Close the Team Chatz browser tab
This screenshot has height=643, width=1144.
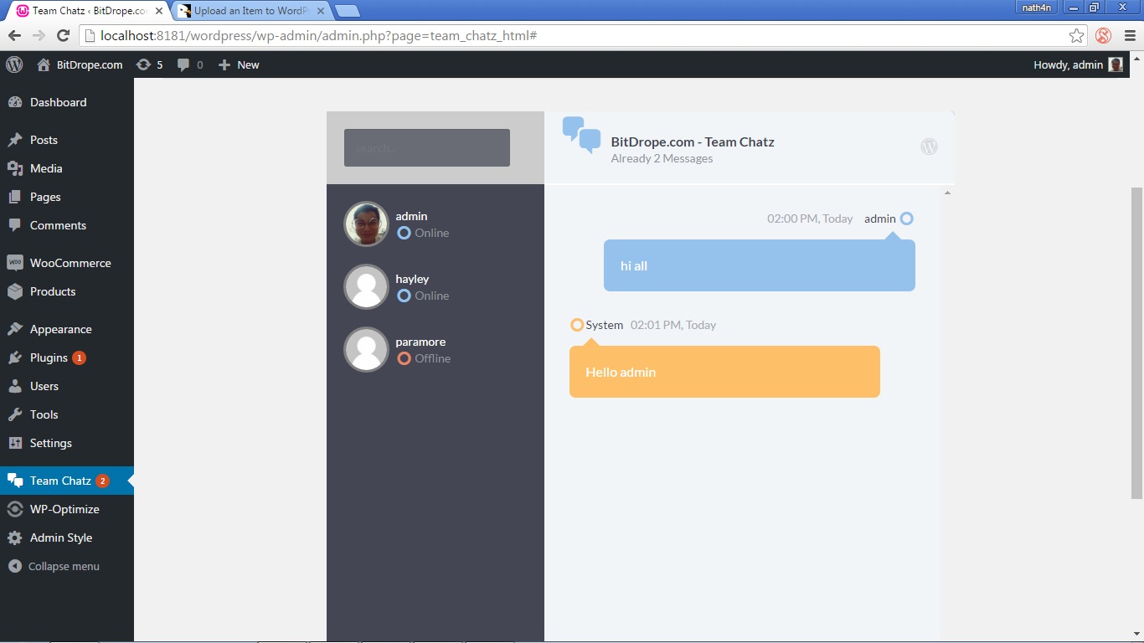(x=159, y=11)
